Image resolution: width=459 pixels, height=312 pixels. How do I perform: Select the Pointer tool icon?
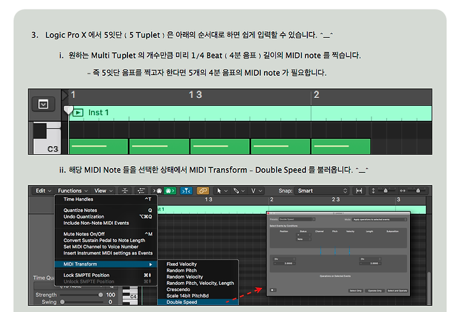click(x=219, y=190)
